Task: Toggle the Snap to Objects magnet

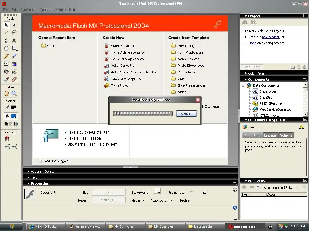Action: point(7,138)
